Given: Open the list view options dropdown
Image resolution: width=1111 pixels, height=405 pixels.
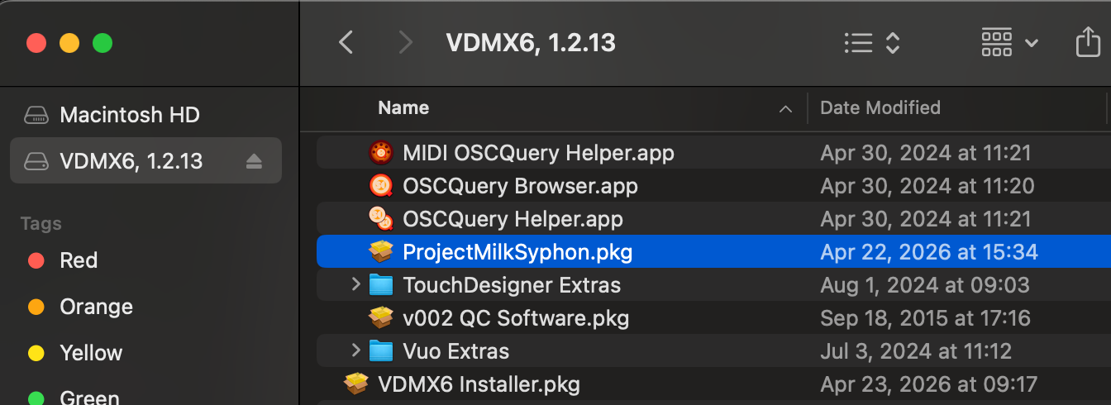Looking at the screenshot, I should coord(871,43).
